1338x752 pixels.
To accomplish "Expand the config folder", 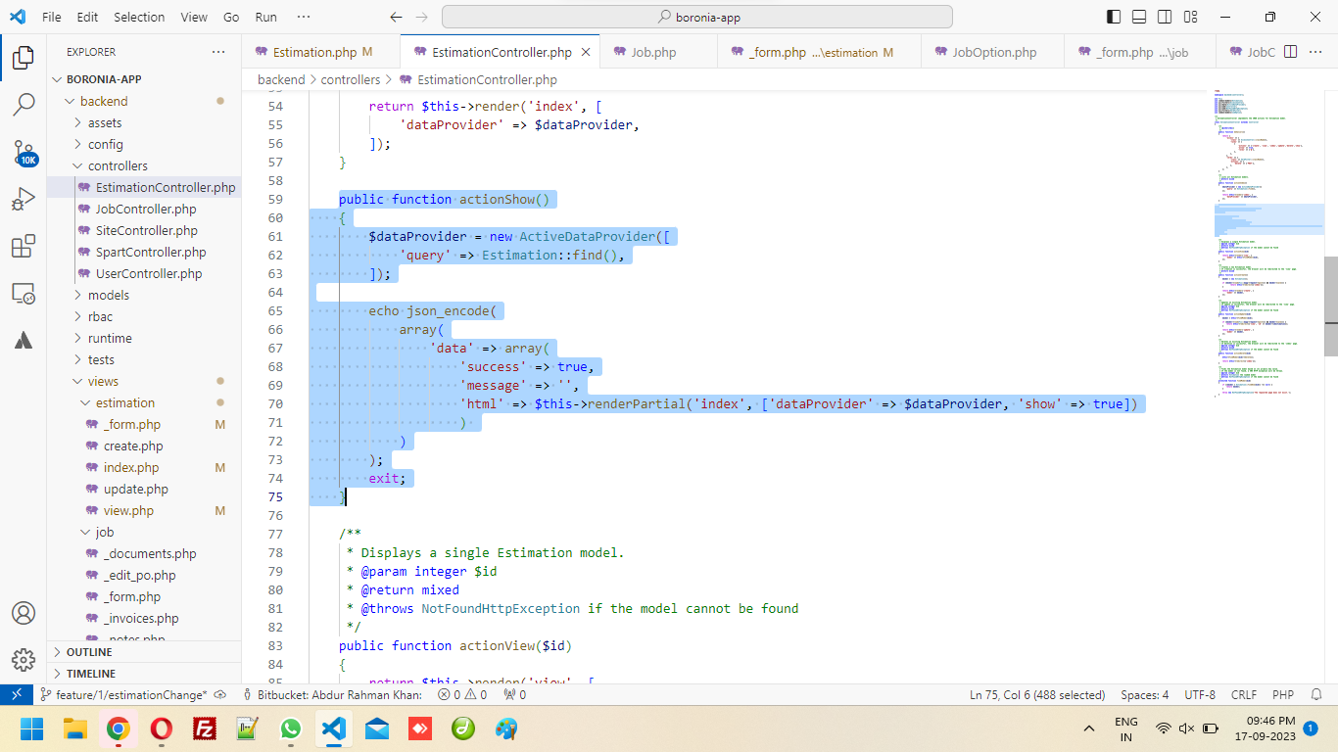I will click(144, 144).
